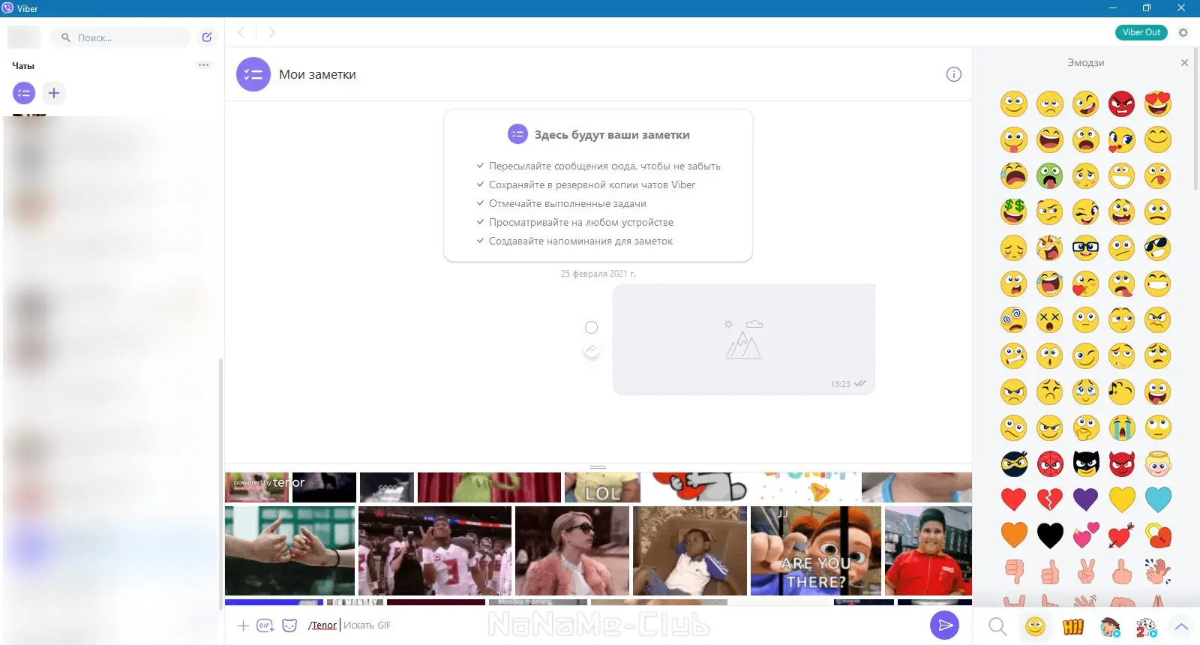Insert the green sick face emoji
This screenshot has width=1200, height=645.
click(1050, 175)
